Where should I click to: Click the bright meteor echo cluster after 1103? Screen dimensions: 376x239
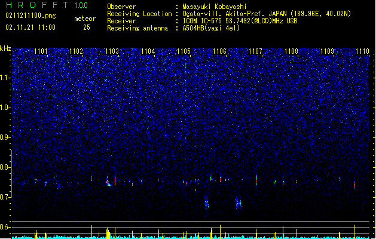[108, 183]
